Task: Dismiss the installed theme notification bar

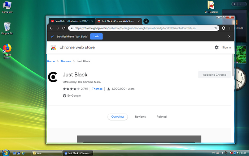Action: click(229, 37)
